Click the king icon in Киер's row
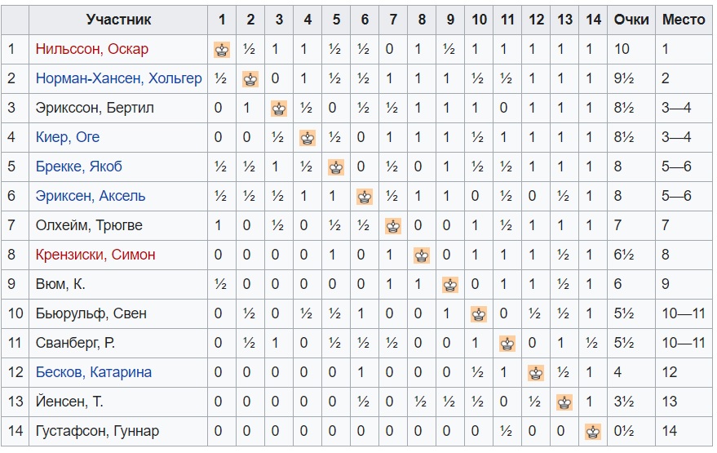Image resolution: width=717 pixels, height=453 pixels. [x=308, y=138]
